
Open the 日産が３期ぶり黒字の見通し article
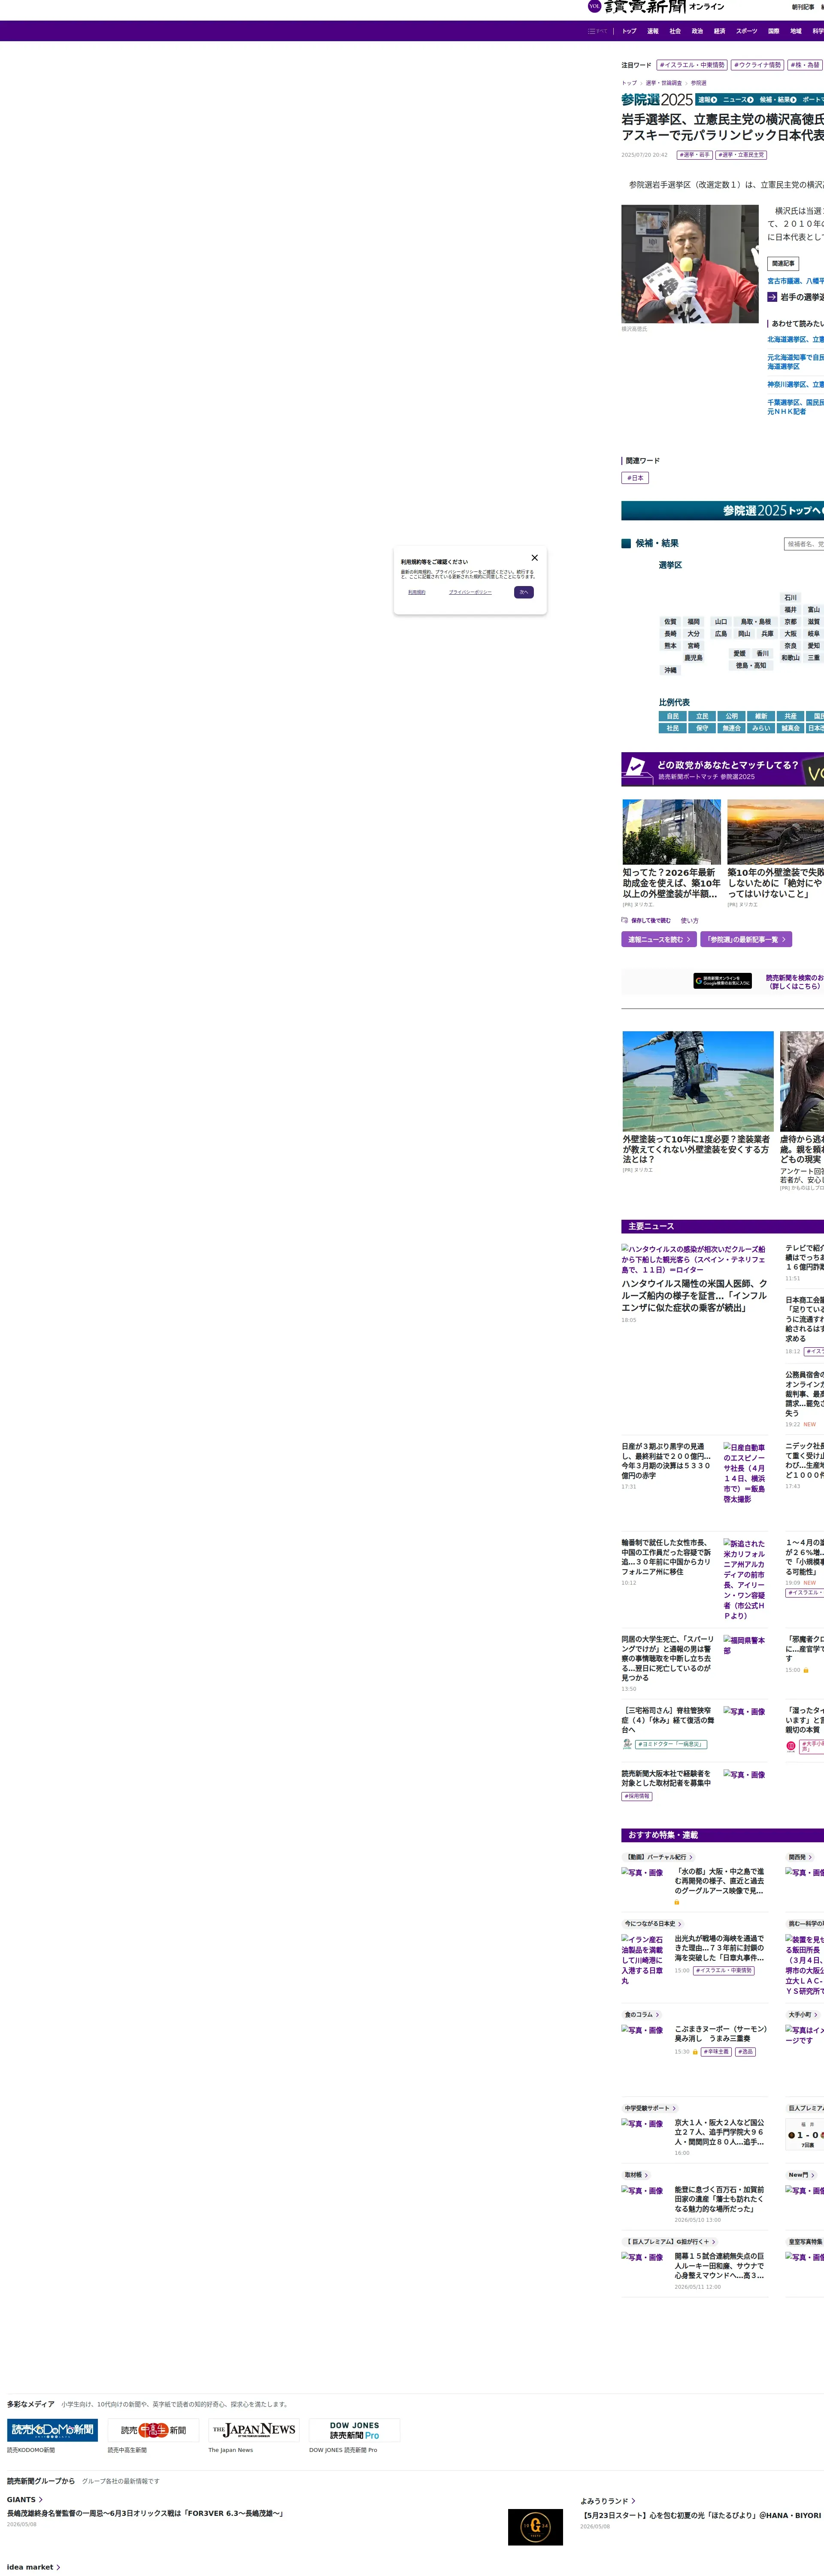coord(666,1461)
